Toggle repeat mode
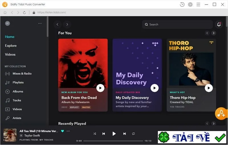This screenshot has width=228, height=145. click(133, 134)
